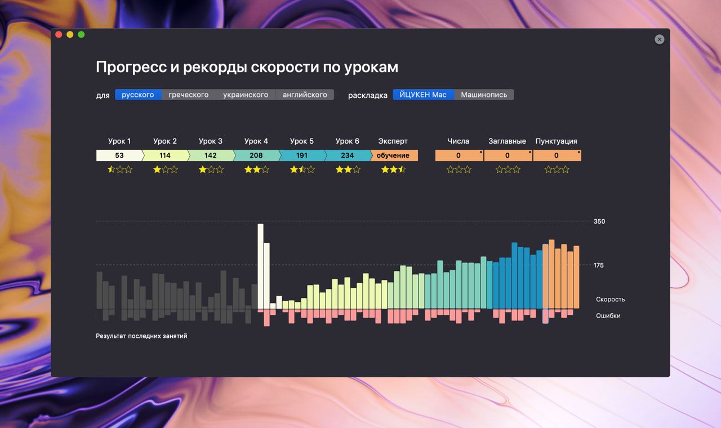Click the Числа score box

459,155
